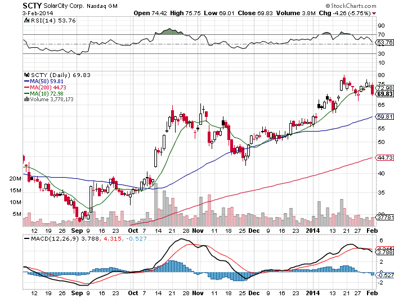394x298 pixels.
Task: Click the 15M volume axis label
Action: click(x=15, y=190)
